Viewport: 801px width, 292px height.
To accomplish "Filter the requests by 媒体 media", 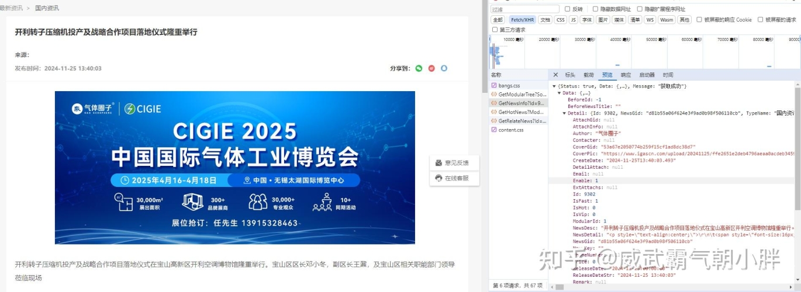I will pyautogui.click(x=619, y=19).
